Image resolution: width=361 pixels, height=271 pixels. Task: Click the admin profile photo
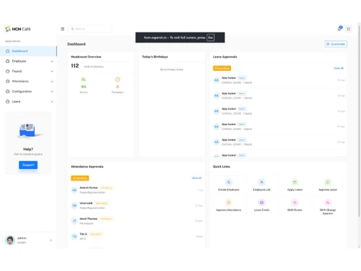[x=10, y=240]
